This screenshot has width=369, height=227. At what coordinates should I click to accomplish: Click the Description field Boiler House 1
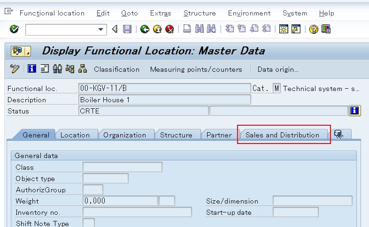(164, 99)
